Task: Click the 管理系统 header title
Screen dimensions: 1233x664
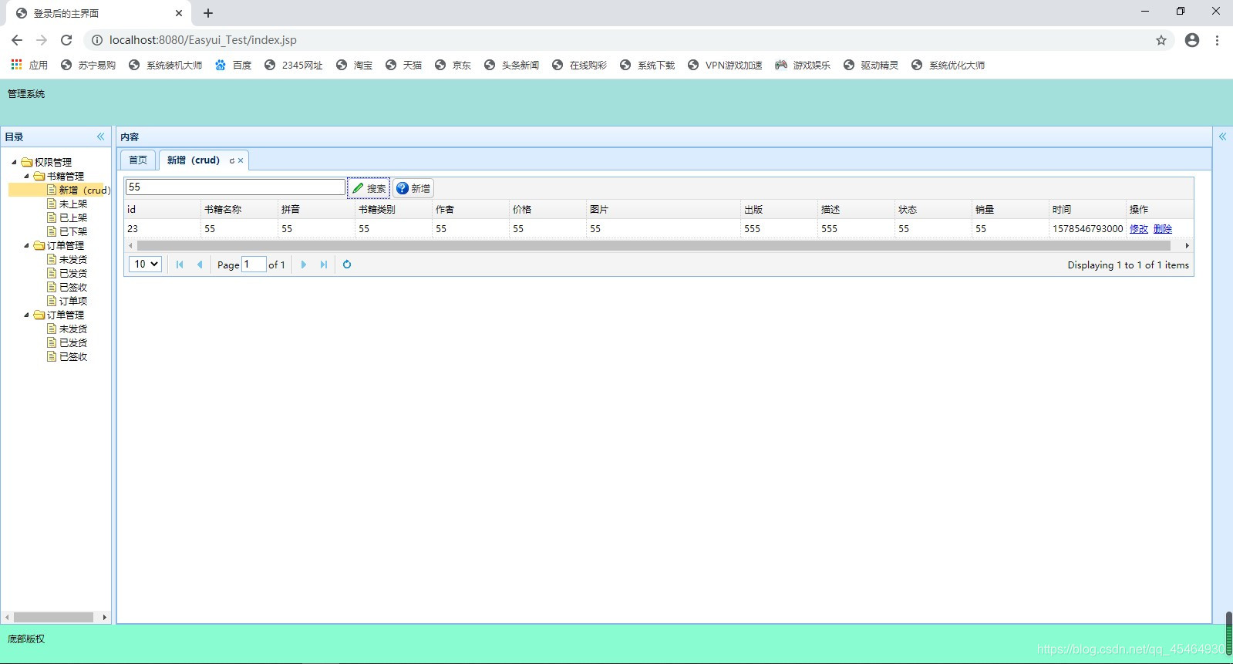Action: click(26, 93)
